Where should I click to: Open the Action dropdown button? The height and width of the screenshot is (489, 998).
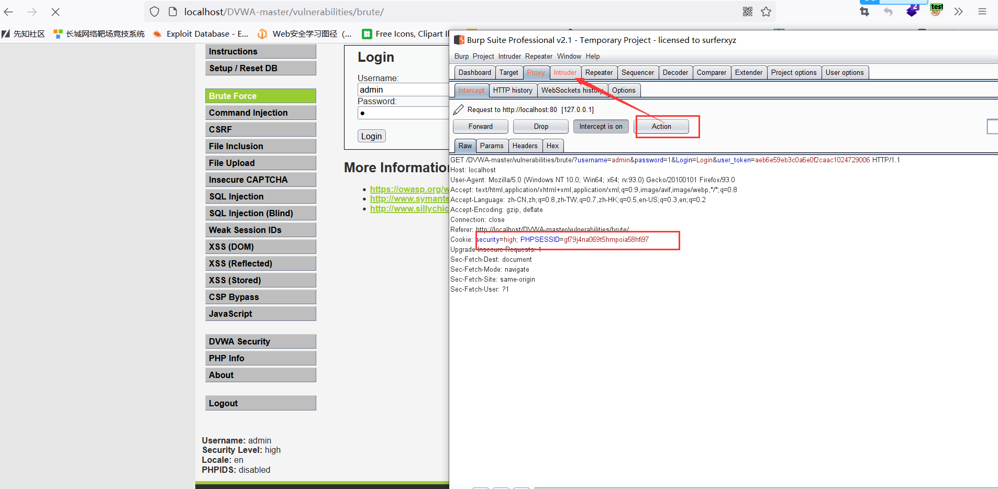coord(661,127)
